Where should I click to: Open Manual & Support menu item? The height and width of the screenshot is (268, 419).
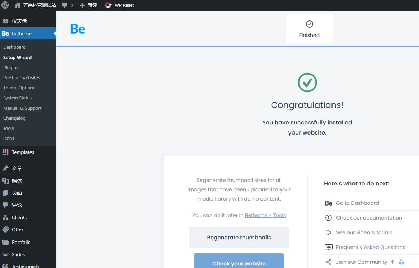[22, 108]
